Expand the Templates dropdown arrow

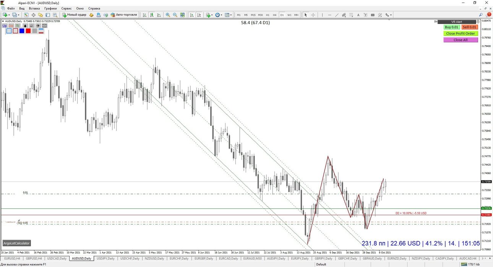click(x=231, y=15)
